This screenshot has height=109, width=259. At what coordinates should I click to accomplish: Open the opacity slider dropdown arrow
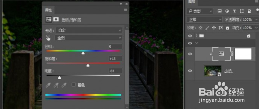256,20
